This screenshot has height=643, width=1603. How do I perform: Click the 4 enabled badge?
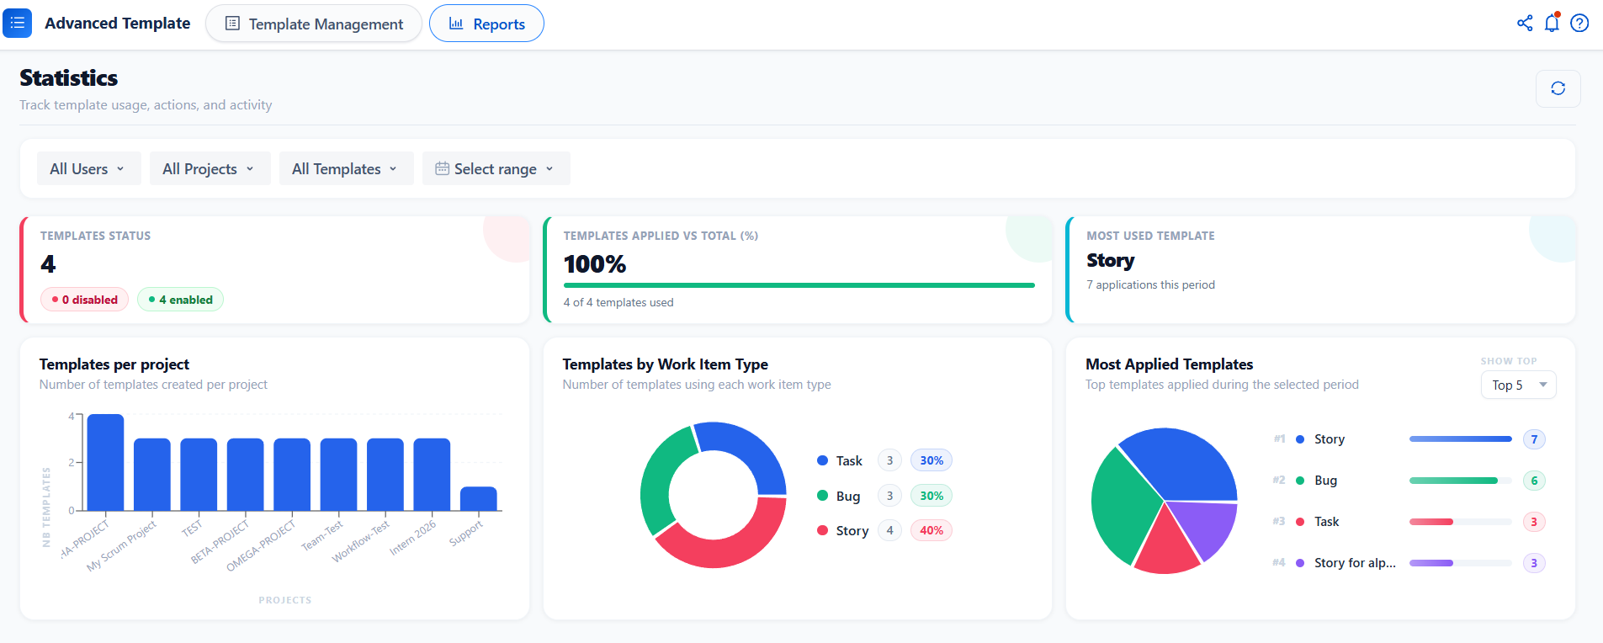click(x=180, y=300)
